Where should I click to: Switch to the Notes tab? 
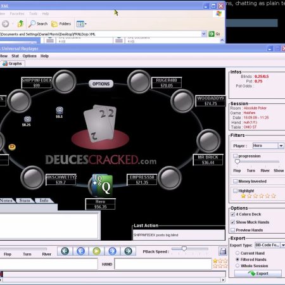click(x=6, y=201)
